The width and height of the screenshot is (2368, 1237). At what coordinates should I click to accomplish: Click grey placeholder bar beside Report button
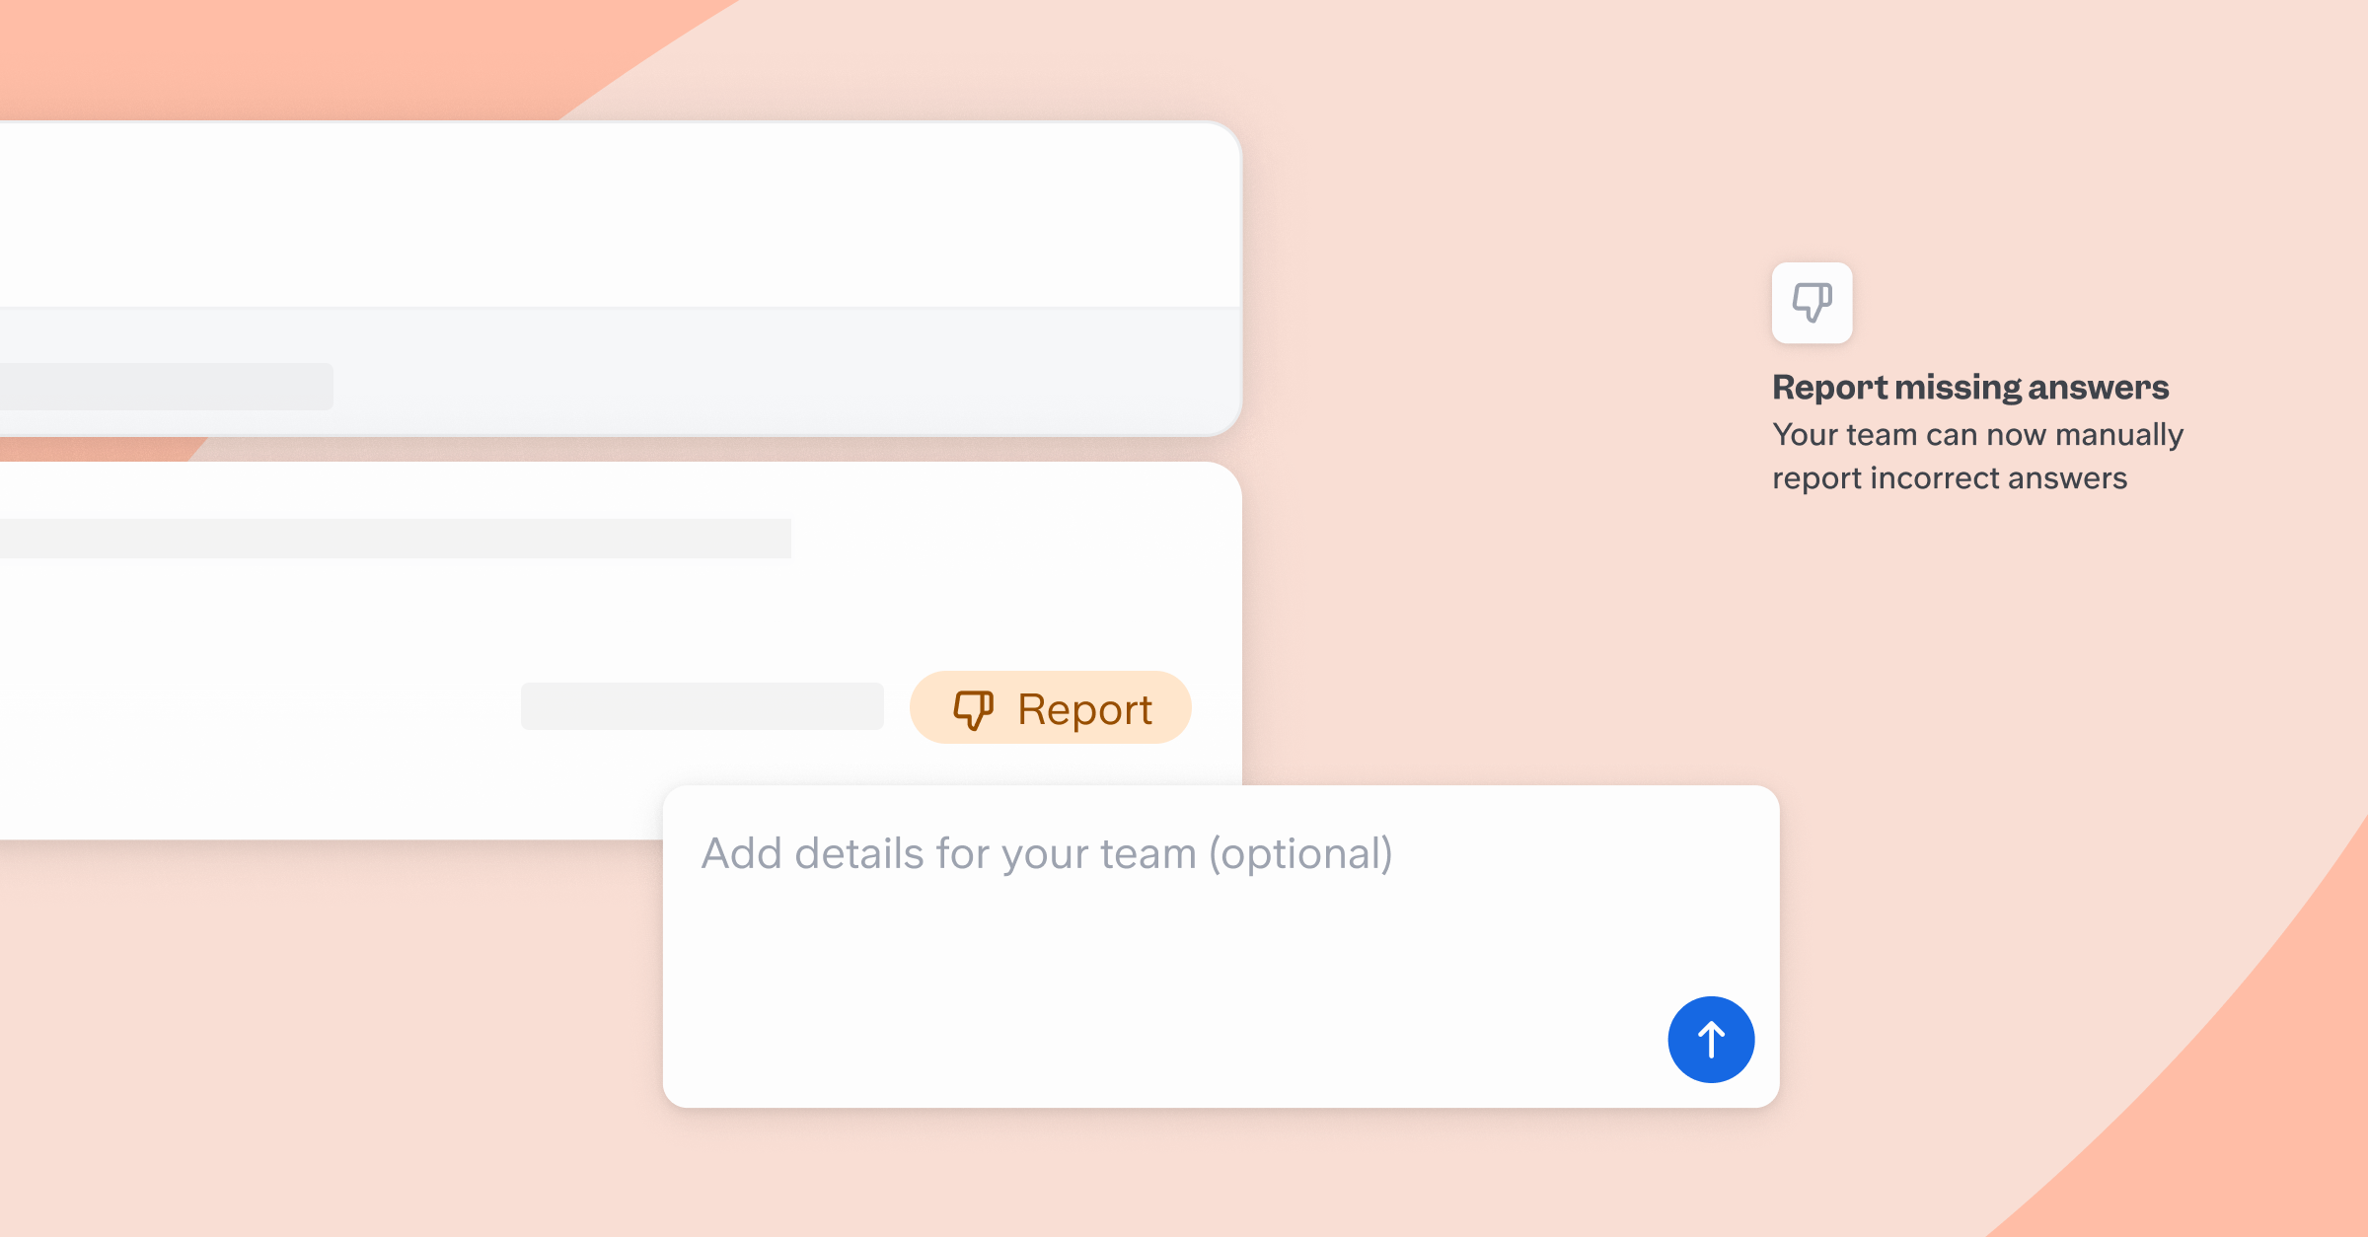point(702,706)
